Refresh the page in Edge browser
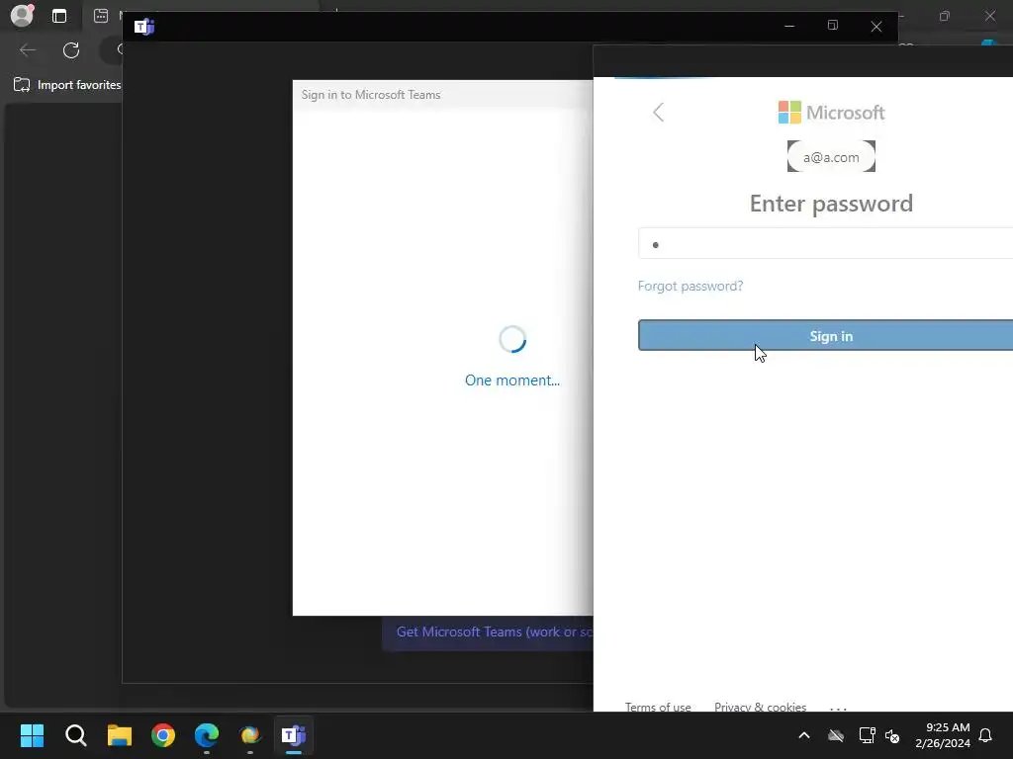1013x759 pixels. (71, 50)
